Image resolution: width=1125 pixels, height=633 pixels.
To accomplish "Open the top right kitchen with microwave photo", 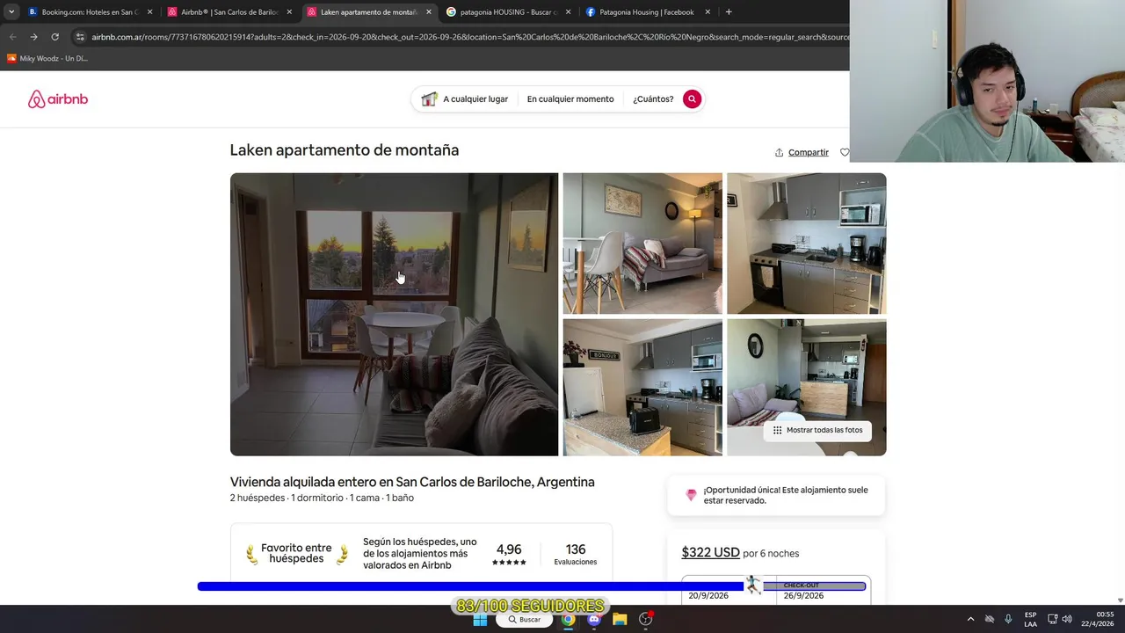I will click(x=807, y=244).
